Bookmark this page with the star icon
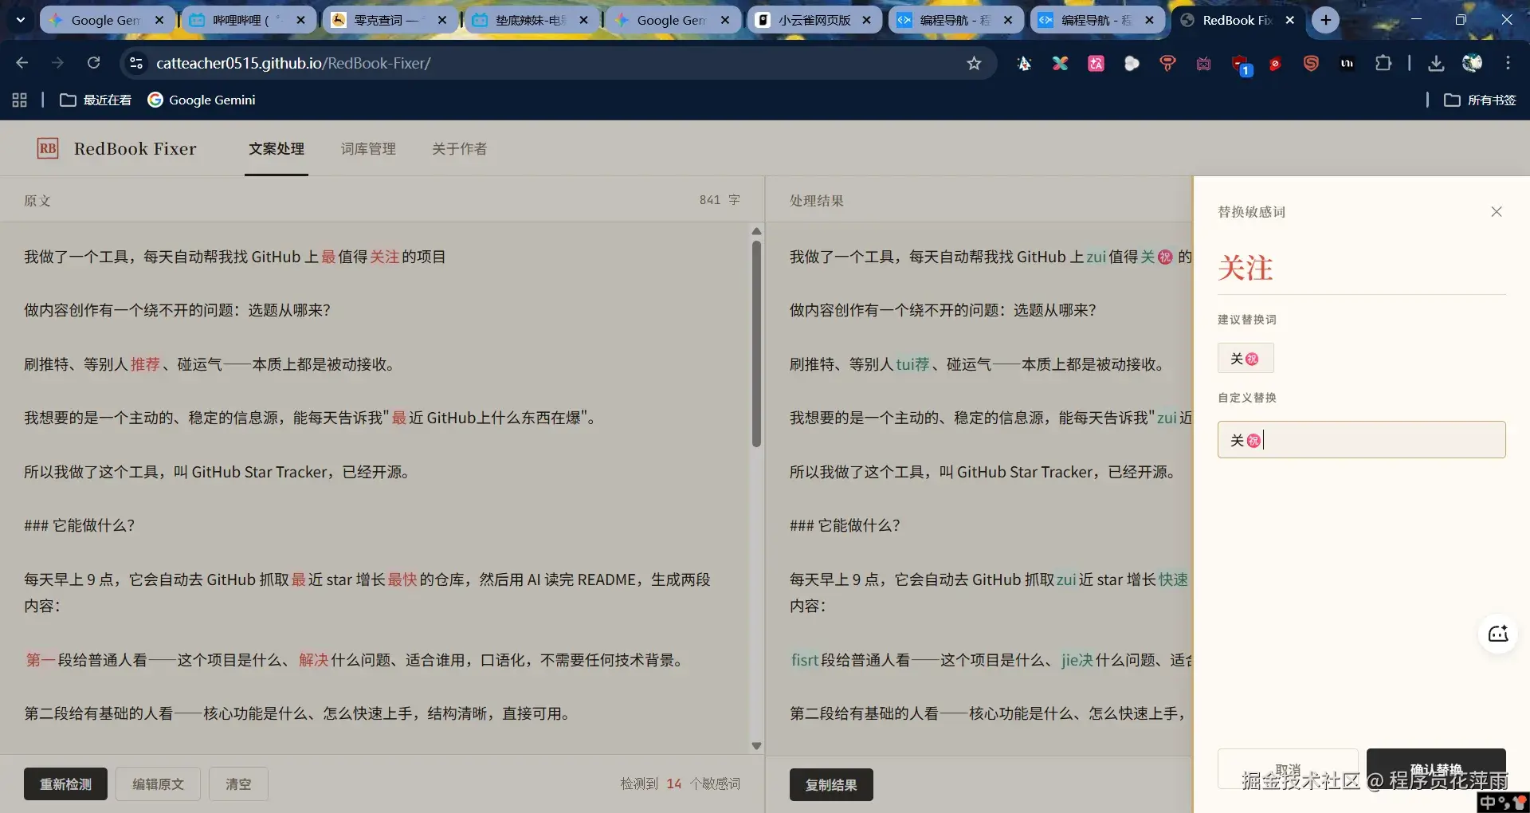Screen dimensions: 1530x813 [974, 63]
